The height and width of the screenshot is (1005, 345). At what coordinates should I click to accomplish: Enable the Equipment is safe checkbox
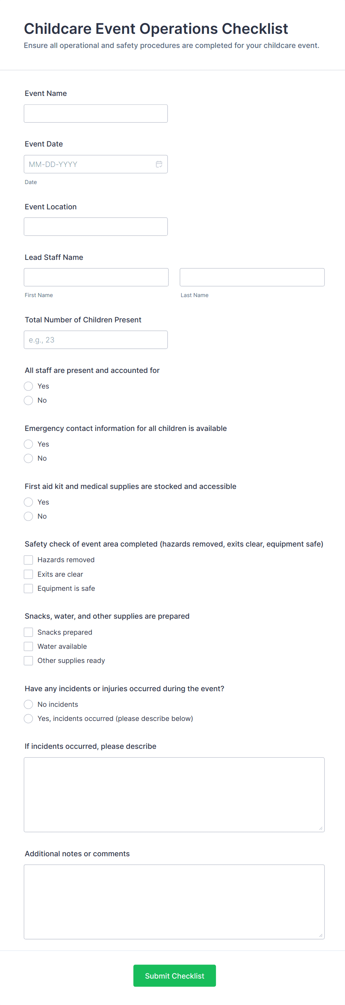[29, 588]
